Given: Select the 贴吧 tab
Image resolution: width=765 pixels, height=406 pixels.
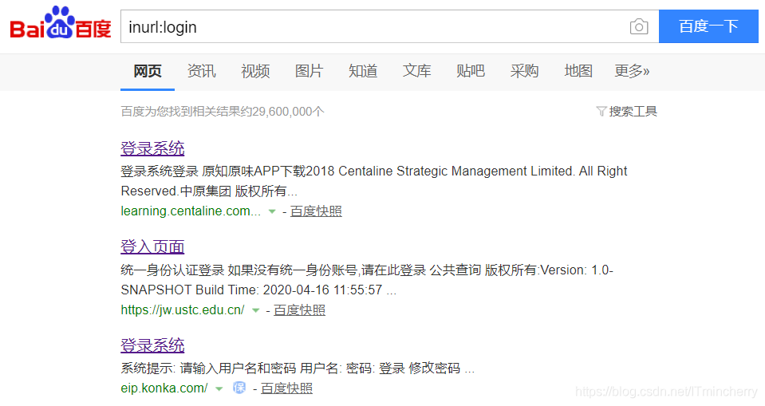Looking at the screenshot, I should (471, 71).
